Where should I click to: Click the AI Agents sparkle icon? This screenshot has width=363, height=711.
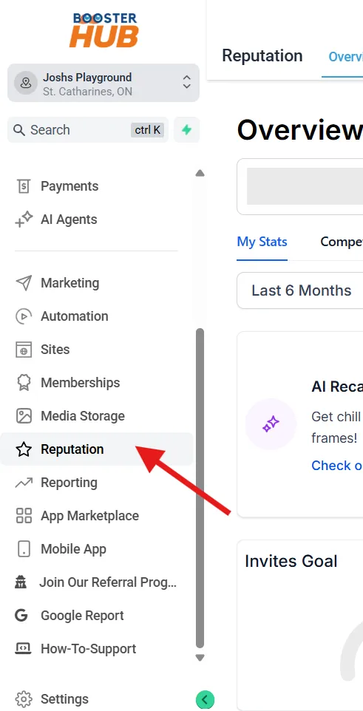[x=24, y=220]
